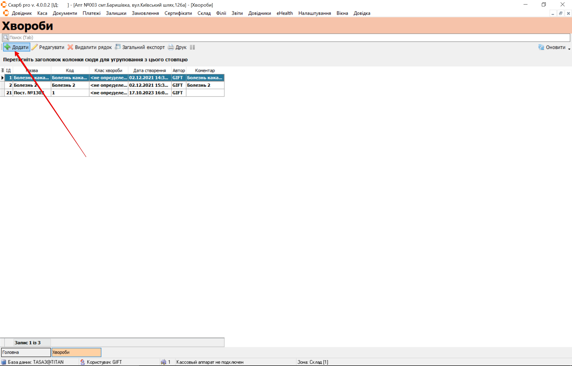The image size is (572, 366).
Task: Click the grid column selector icon beside ІД header
Action: (x=2, y=70)
